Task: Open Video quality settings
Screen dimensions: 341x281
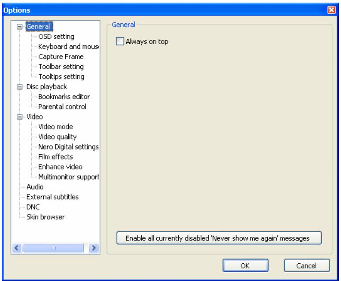Action: (57, 137)
